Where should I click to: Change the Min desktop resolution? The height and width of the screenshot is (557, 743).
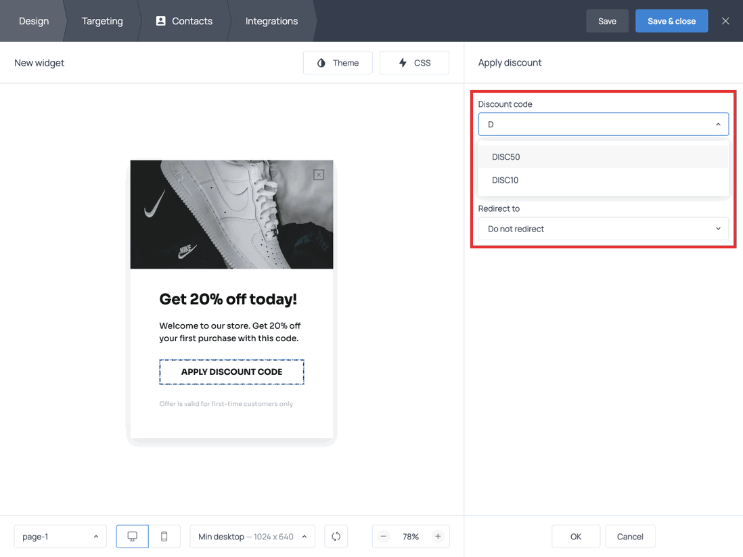point(252,536)
